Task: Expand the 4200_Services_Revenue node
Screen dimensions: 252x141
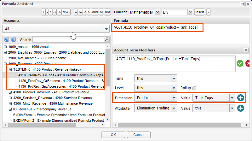Action: pos(10,98)
